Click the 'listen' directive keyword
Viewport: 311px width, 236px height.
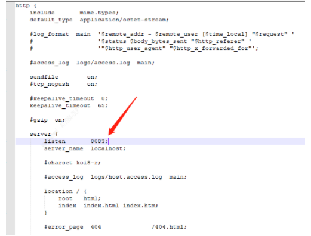click(55, 141)
